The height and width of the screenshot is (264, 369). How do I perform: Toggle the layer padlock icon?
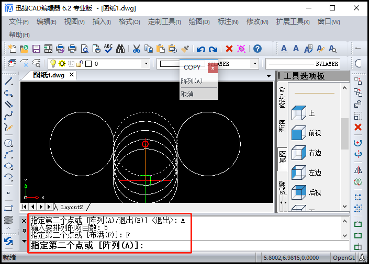click(80, 63)
